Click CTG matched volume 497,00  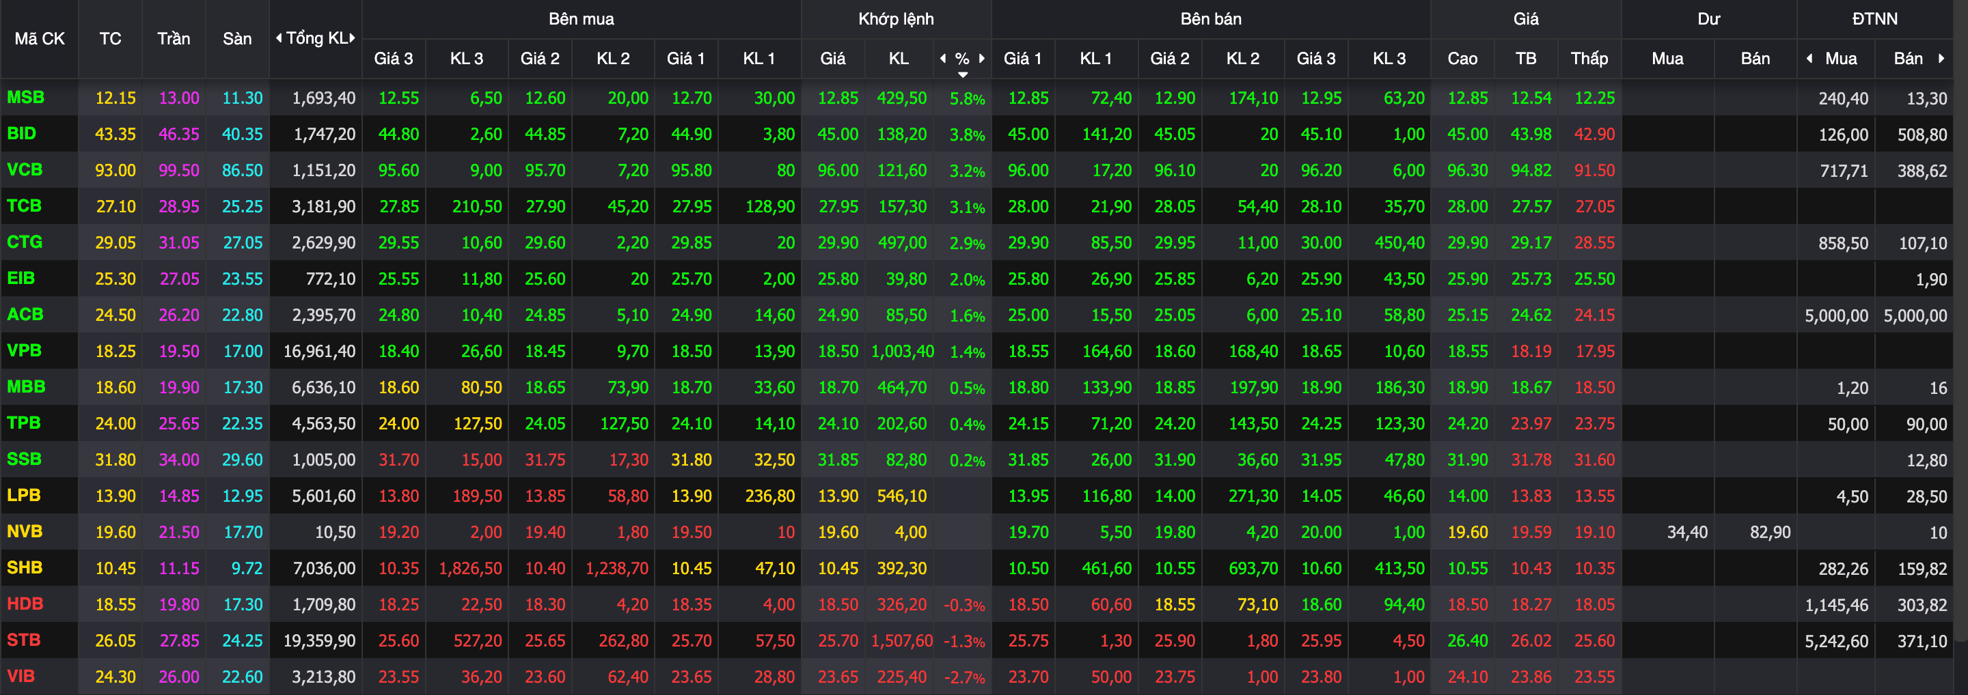coord(902,242)
